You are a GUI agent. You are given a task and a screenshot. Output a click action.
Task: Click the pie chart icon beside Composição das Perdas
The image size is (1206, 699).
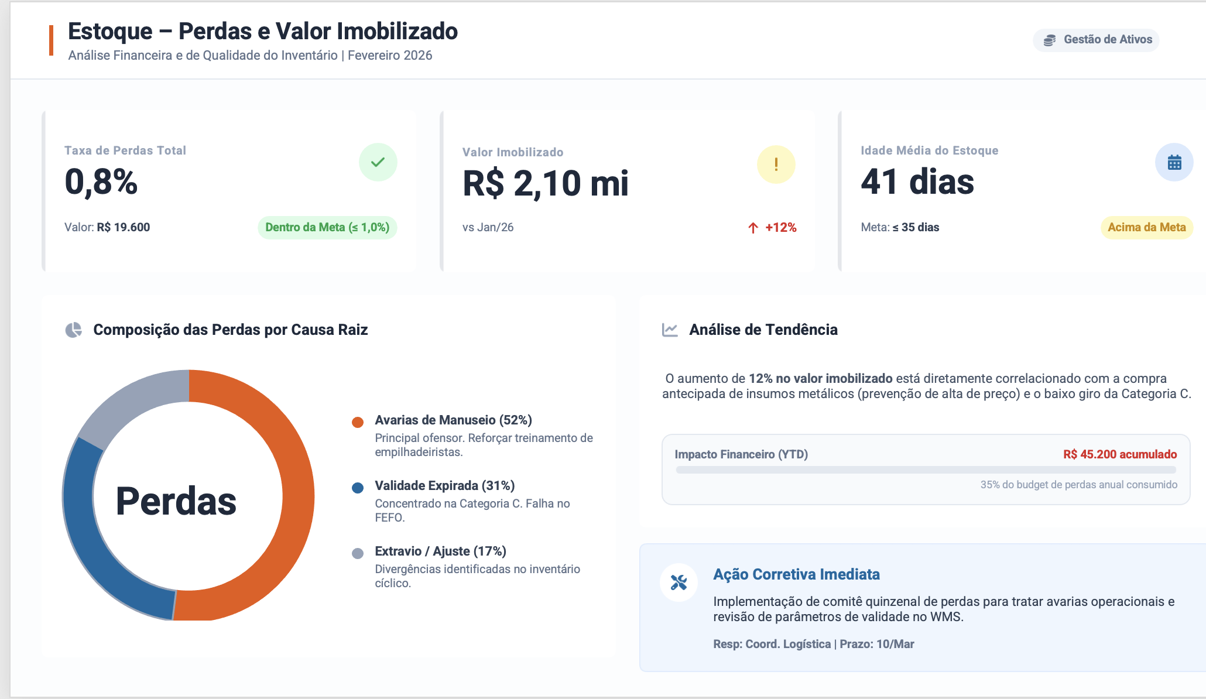[x=73, y=330]
